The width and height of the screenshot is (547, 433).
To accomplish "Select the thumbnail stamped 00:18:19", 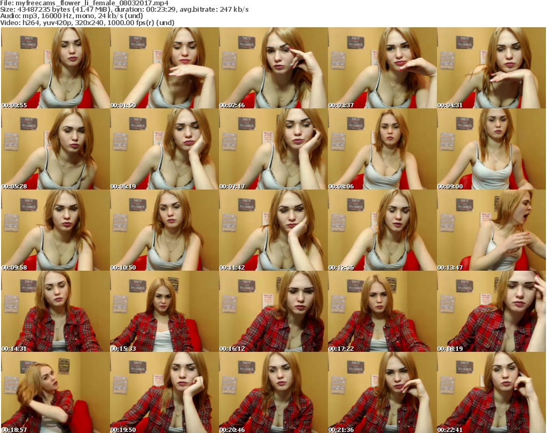I will click(491, 311).
